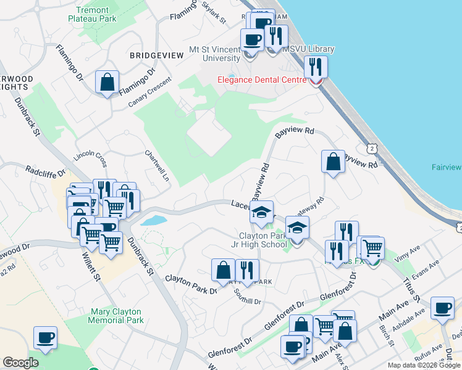Click the Gateway Rd street label

pyautogui.click(x=309, y=207)
